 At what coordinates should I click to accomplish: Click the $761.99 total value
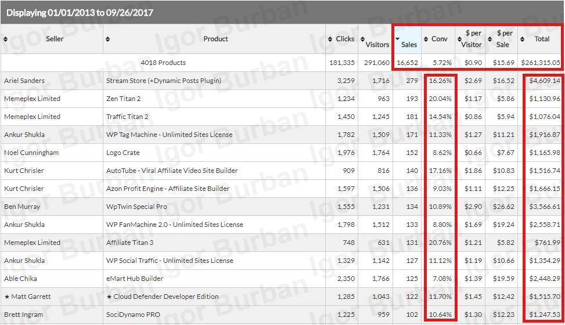pyautogui.click(x=548, y=243)
